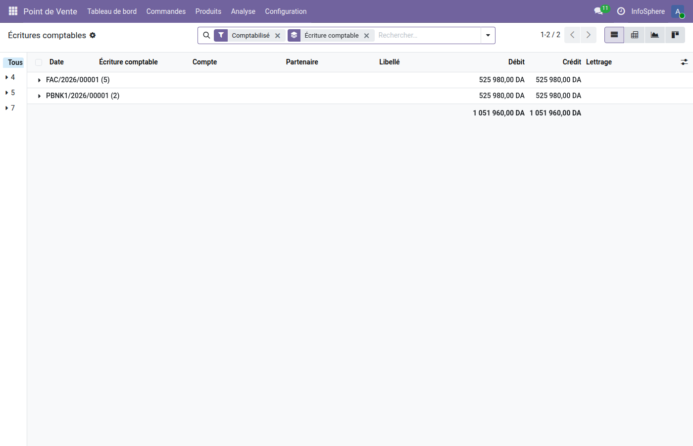This screenshot has width=693, height=446.
Task: Open the discuss messages icon
Action: [x=598, y=11]
